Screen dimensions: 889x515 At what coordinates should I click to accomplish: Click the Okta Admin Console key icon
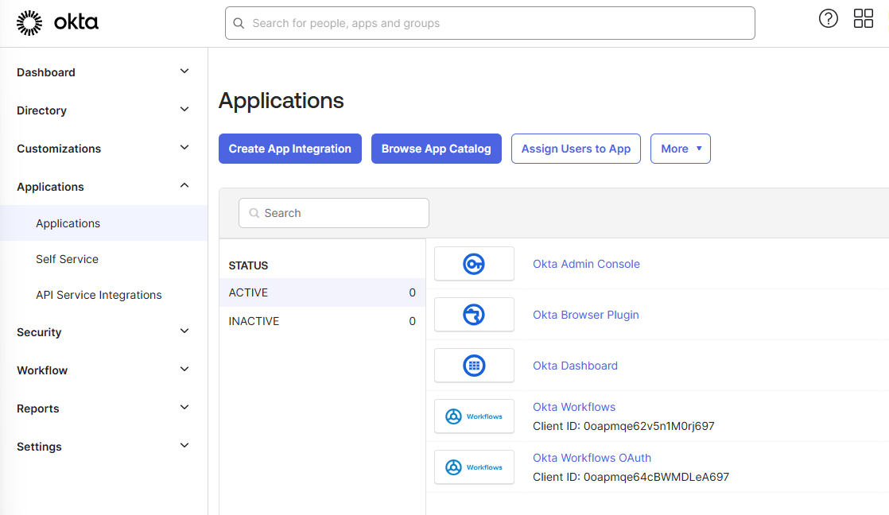click(474, 264)
